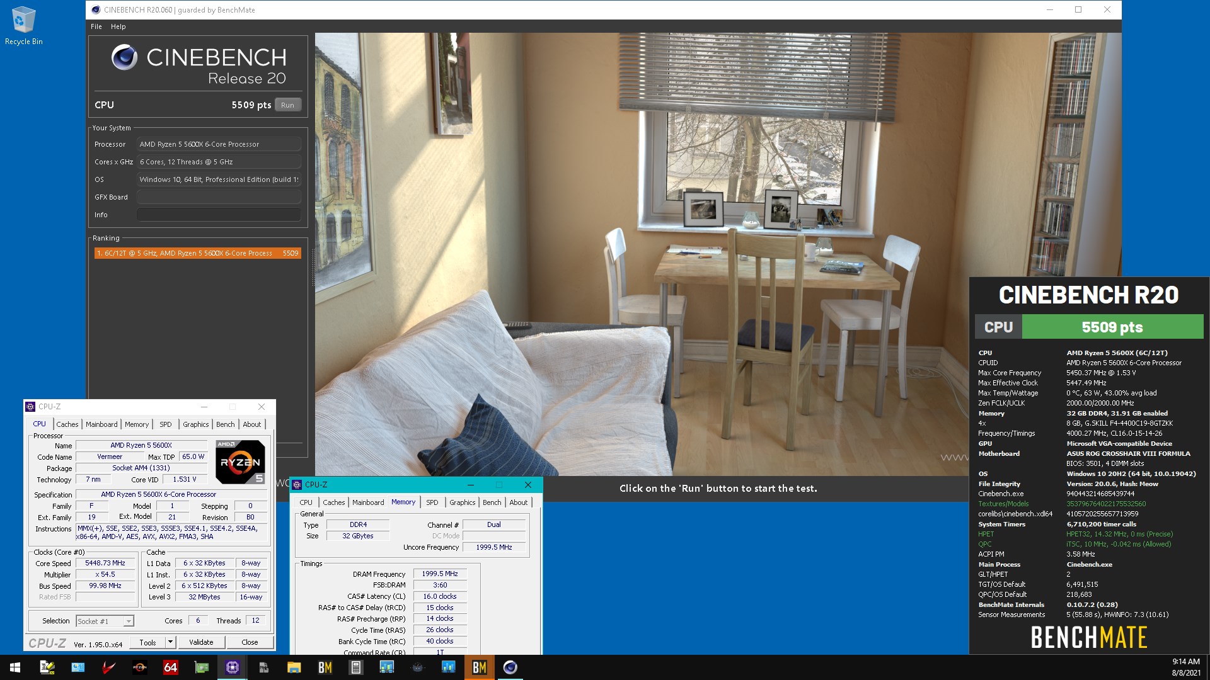Image resolution: width=1210 pixels, height=680 pixels.
Task: Open About tab in CPU-Z CPU window
Action: coord(252,424)
